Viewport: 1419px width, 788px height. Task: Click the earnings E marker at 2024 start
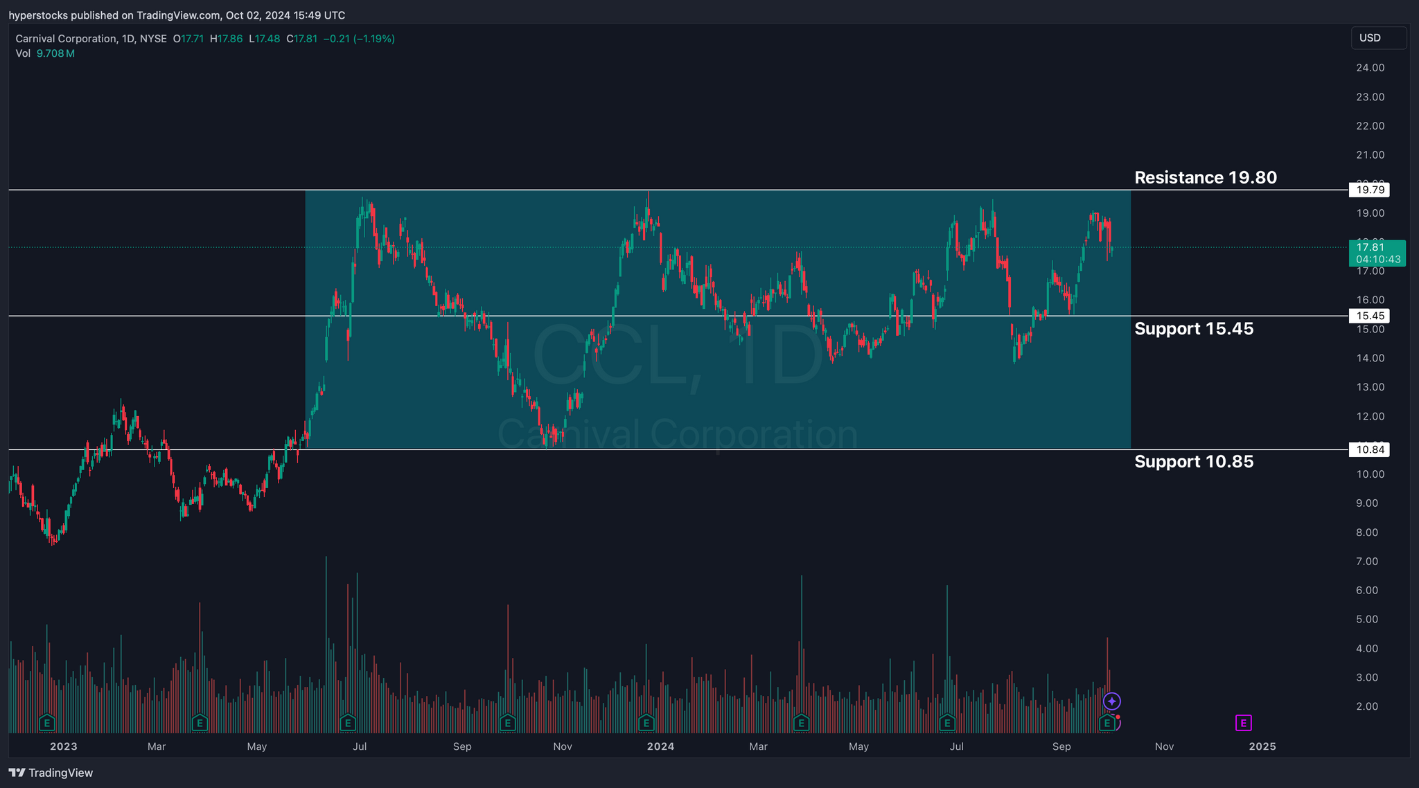(x=646, y=723)
